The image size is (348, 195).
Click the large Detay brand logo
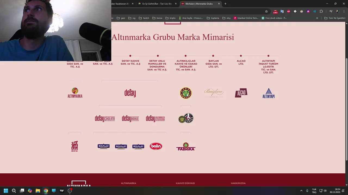[x=130, y=93]
